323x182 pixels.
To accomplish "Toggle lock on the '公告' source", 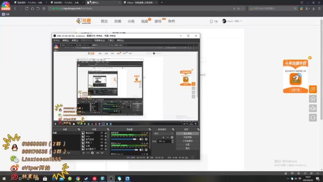I will 106,146.
